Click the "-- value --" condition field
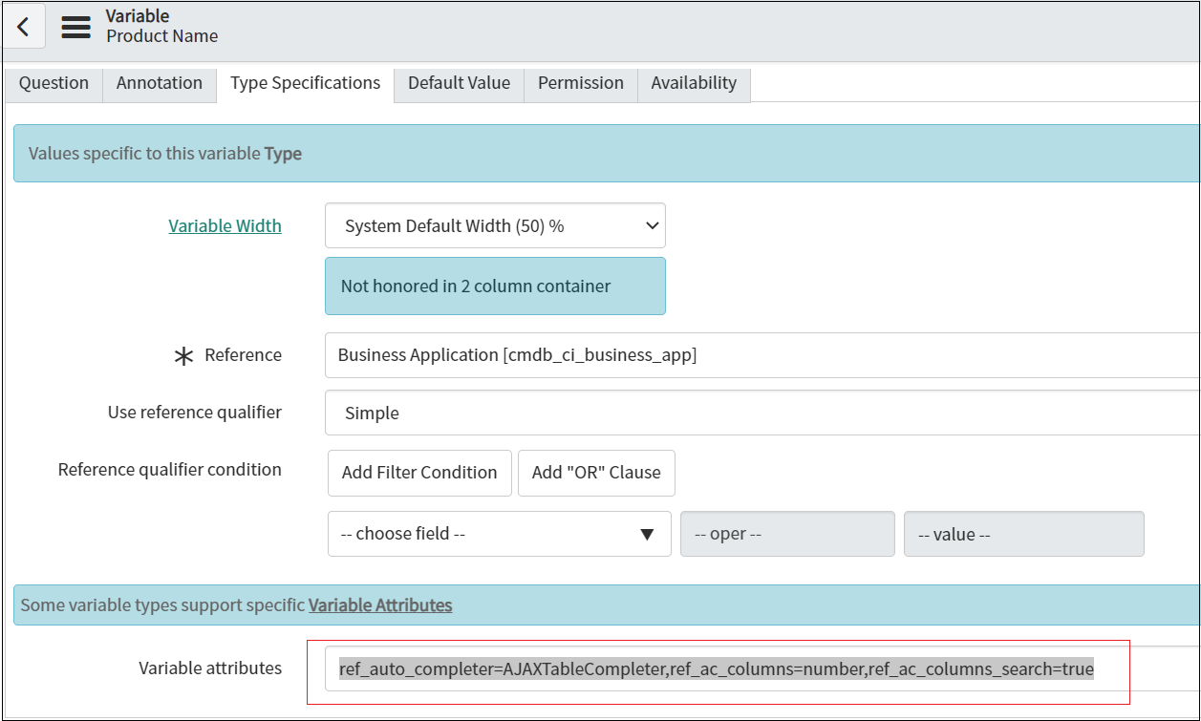Viewport: 1201px width, 721px height. click(1023, 534)
